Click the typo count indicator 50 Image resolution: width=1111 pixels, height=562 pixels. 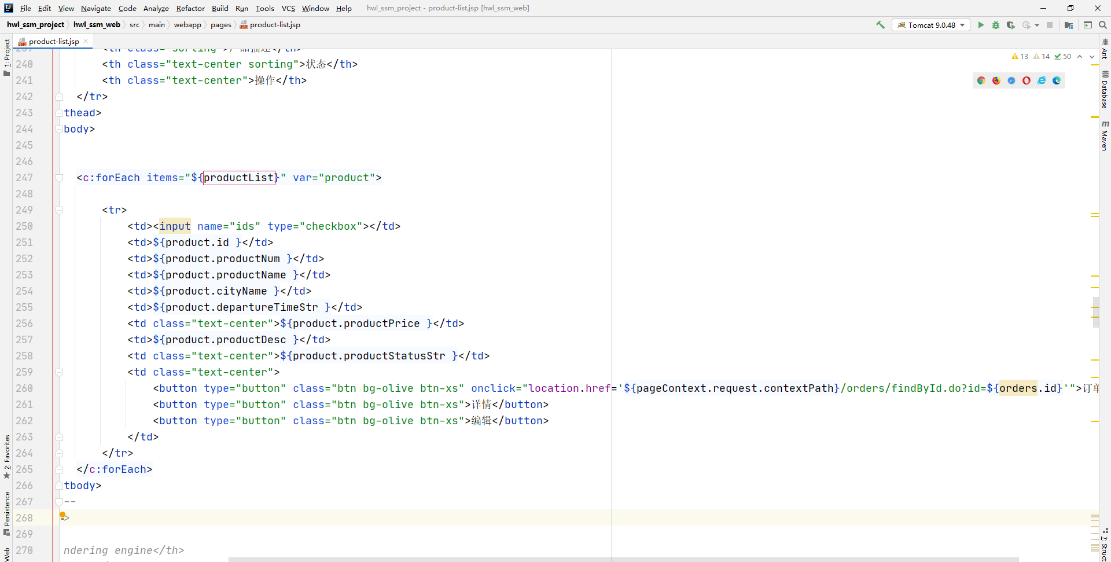(x=1063, y=57)
